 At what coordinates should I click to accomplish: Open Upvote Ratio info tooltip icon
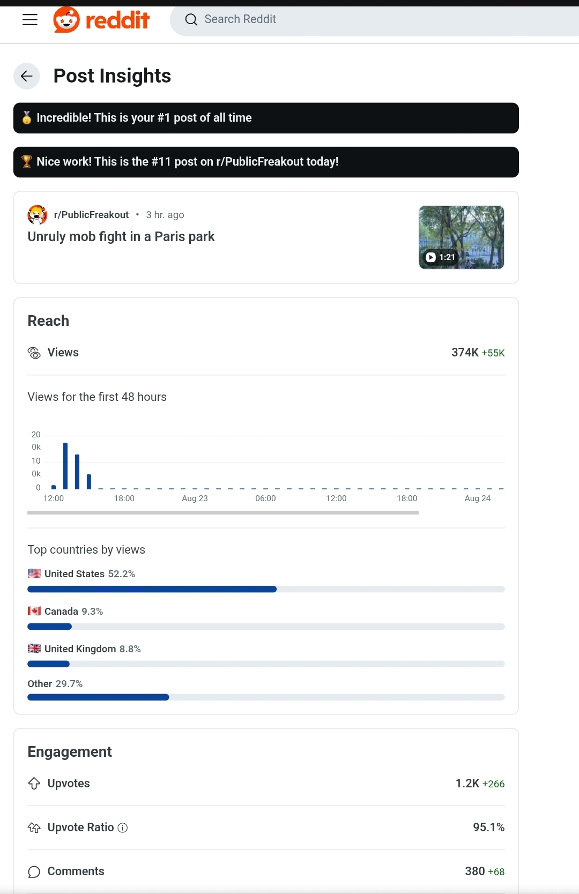pyautogui.click(x=123, y=828)
